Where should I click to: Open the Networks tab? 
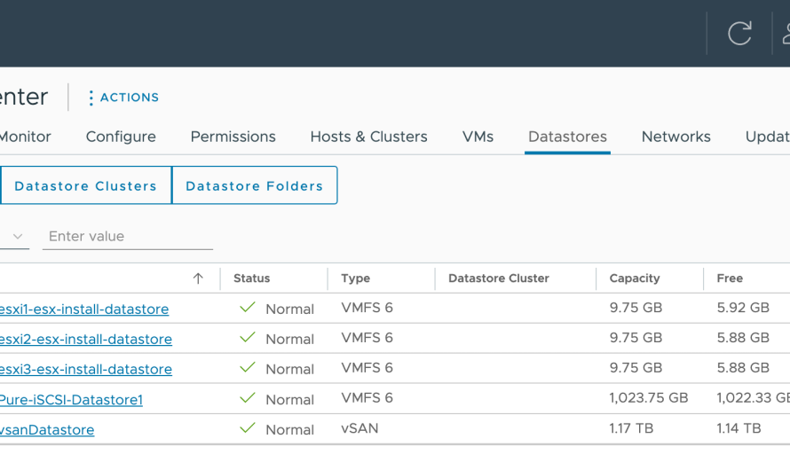coord(675,137)
